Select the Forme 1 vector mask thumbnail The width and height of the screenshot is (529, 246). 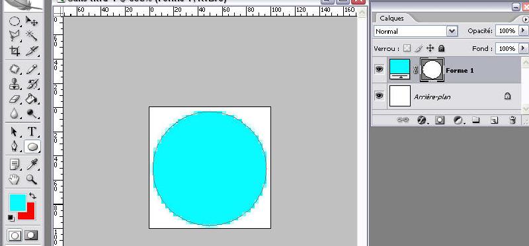[432, 69]
